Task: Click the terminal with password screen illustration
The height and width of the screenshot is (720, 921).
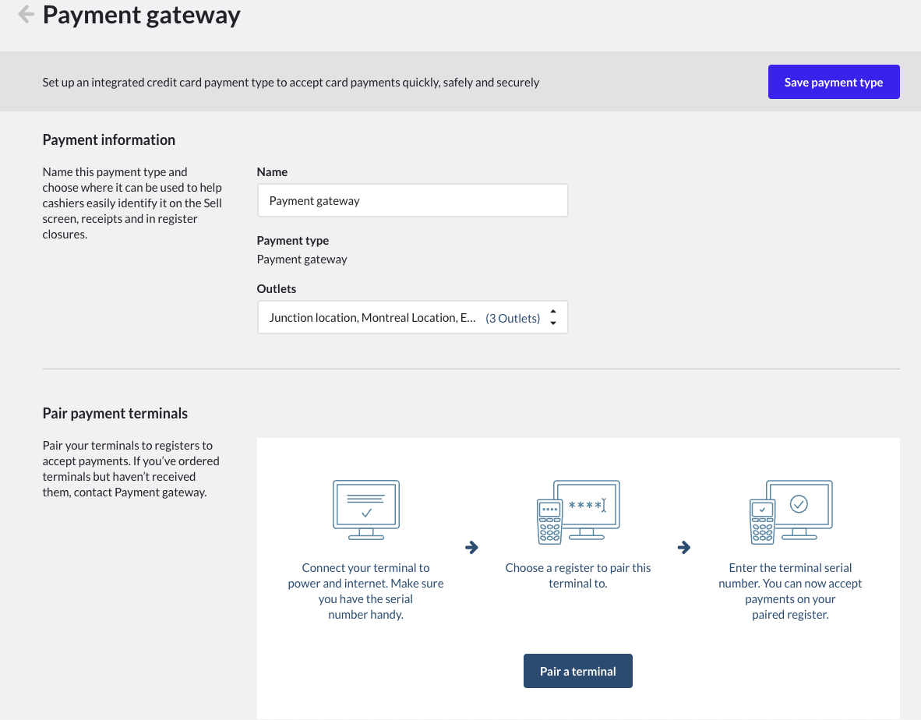Action: click(x=577, y=511)
